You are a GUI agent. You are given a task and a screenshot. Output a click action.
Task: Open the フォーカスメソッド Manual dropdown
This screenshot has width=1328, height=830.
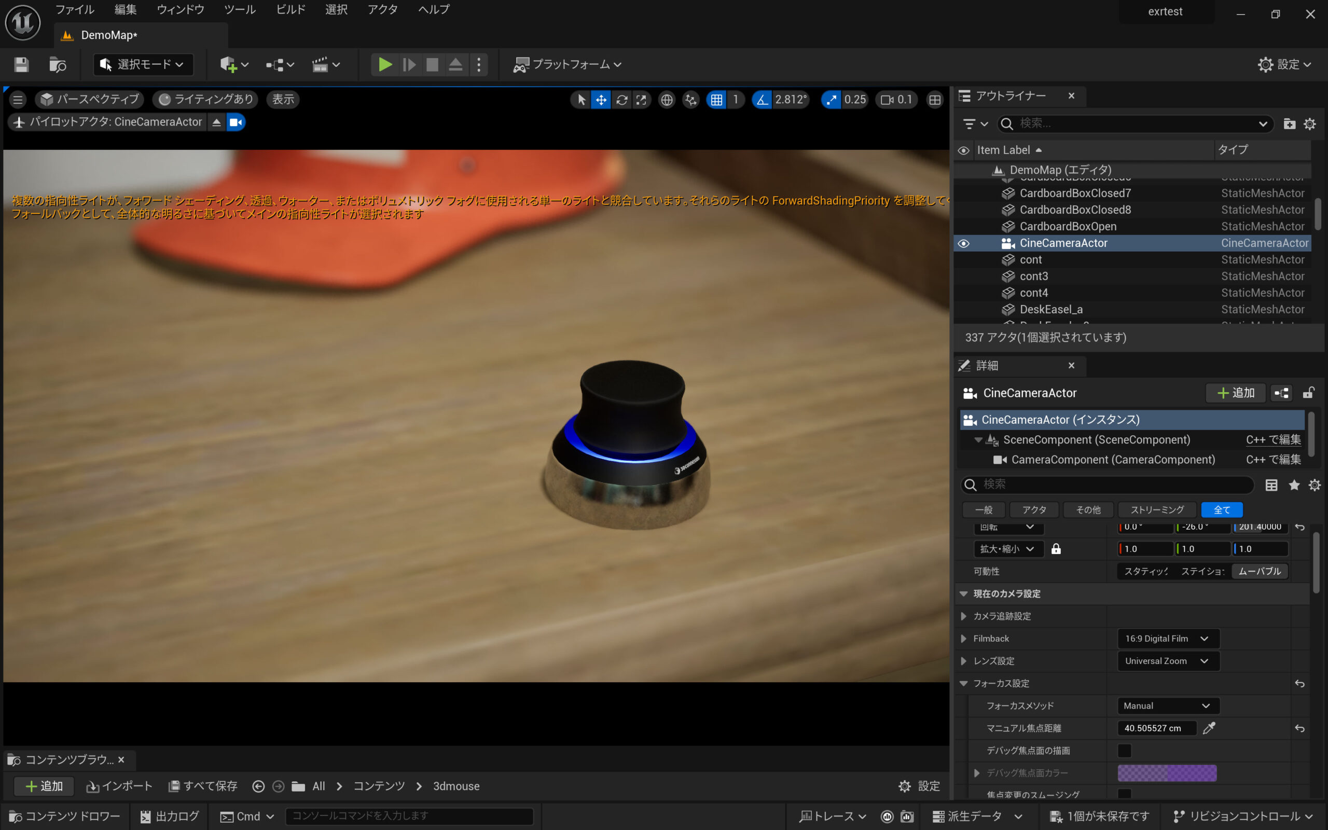[x=1168, y=706]
